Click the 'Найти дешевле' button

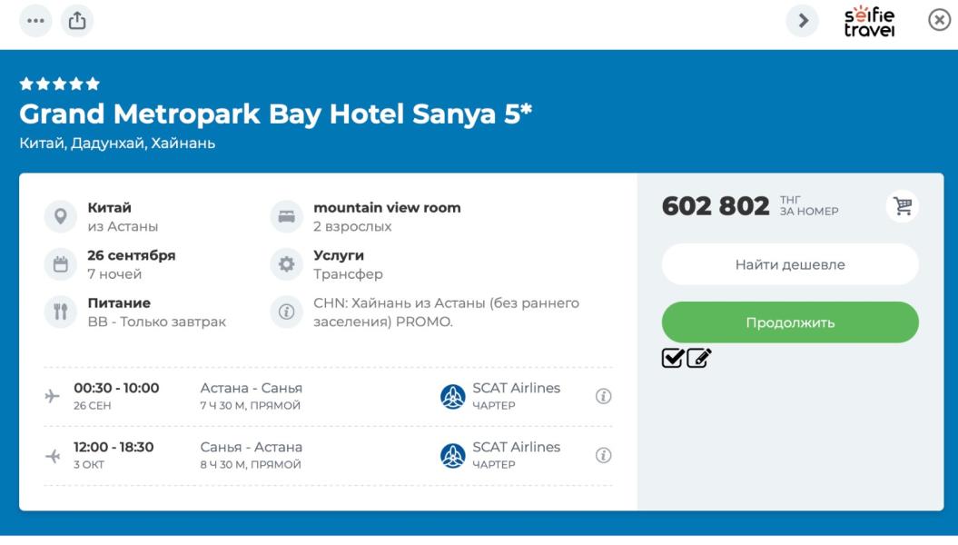(790, 264)
